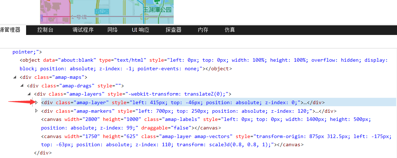Click the 五棵松 station label on map
This screenshot has height=158, width=397.
101,11
